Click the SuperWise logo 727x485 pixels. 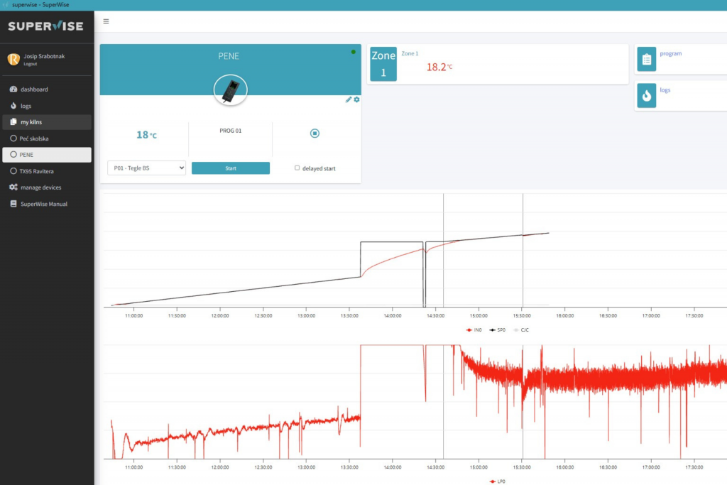(x=46, y=26)
